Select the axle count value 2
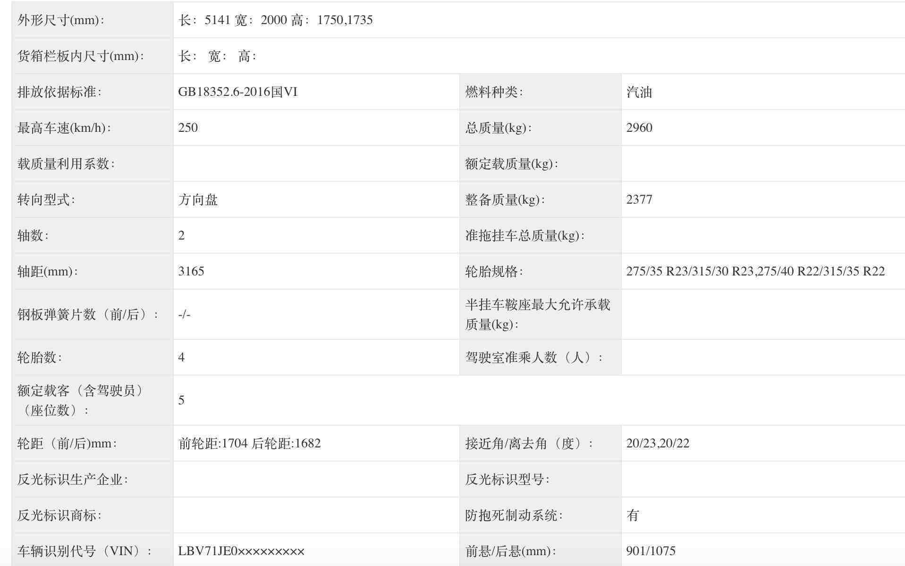Viewport: 905px width, 566px height. tap(182, 235)
